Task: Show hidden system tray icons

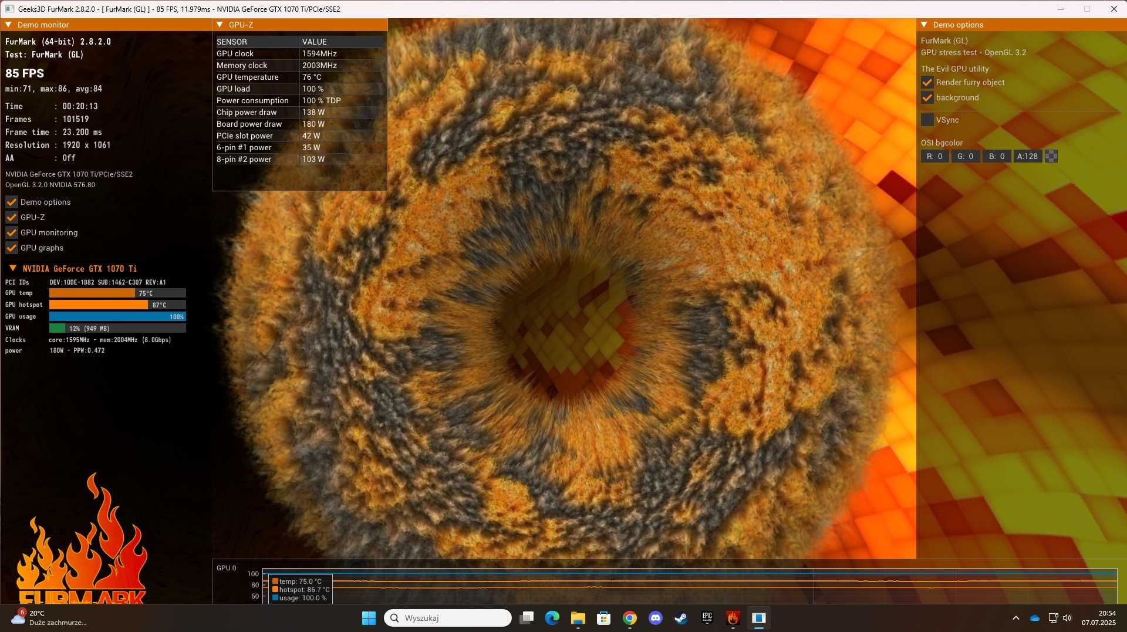Action: pos(1016,618)
